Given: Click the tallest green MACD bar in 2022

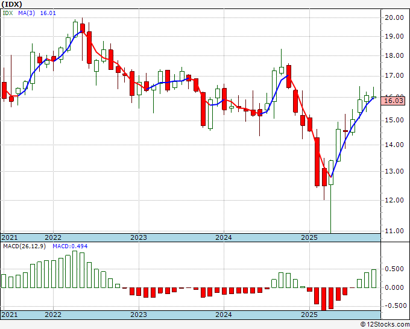Looking at the screenshot, I should click(x=75, y=269).
